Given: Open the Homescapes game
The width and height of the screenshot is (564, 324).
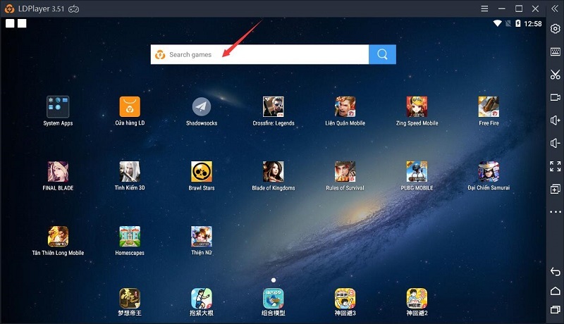Looking at the screenshot, I should (130, 237).
